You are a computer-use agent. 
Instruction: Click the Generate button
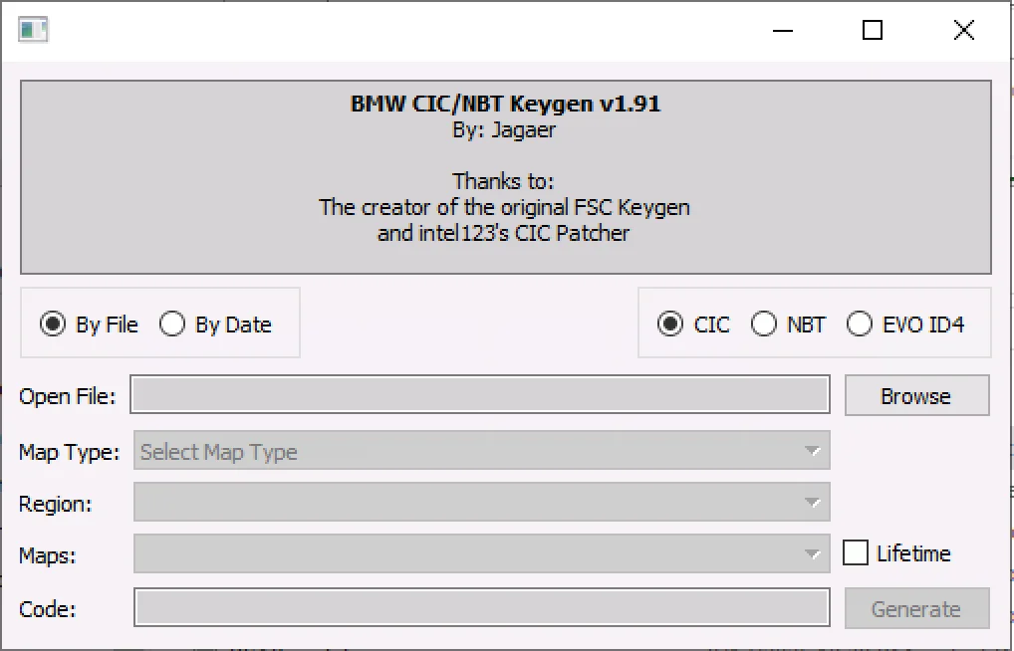(916, 609)
